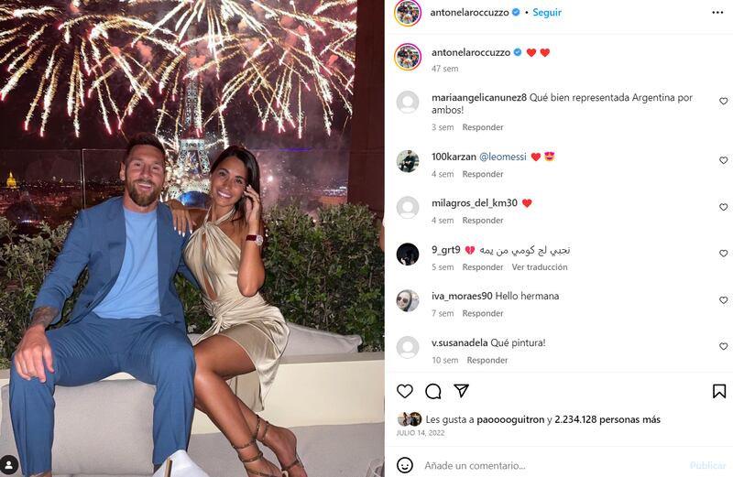This screenshot has width=733, height=477.
Task: Show tagged people icon on the photo
Action: click(x=9, y=465)
